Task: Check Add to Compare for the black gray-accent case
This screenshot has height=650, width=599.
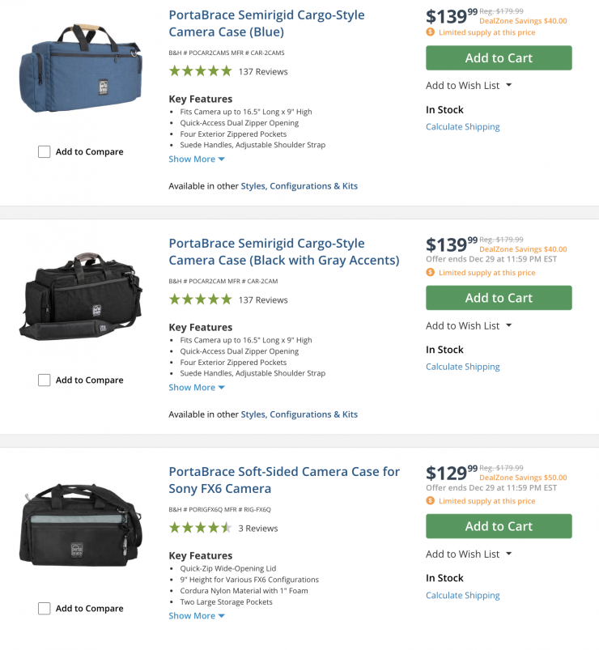Action: pos(45,380)
